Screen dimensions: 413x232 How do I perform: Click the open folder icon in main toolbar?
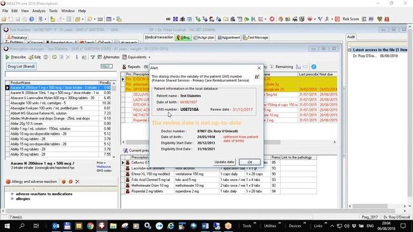(4, 19)
